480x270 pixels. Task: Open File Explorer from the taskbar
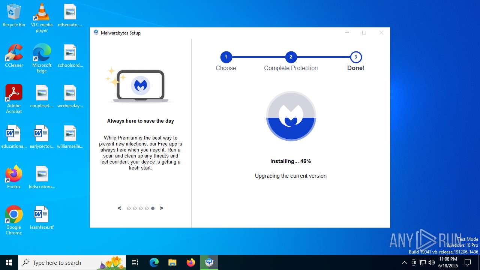pyautogui.click(x=172, y=262)
